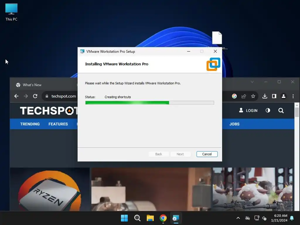
Task: Toggle TechSpot dark mode icon
Action: point(268,110)
